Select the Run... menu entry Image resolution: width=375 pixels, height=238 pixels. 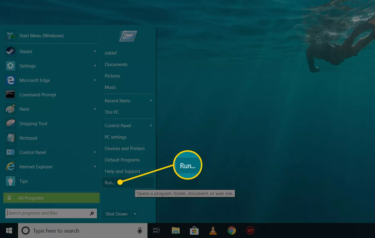128,183
